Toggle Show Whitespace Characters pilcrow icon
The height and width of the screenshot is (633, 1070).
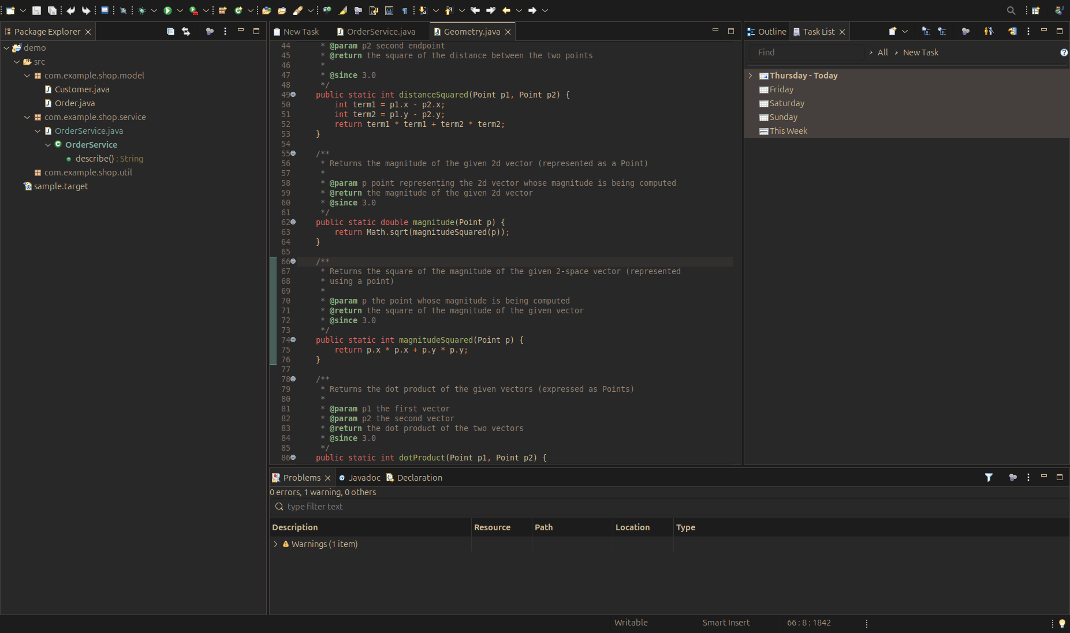[x=405, y=10]
